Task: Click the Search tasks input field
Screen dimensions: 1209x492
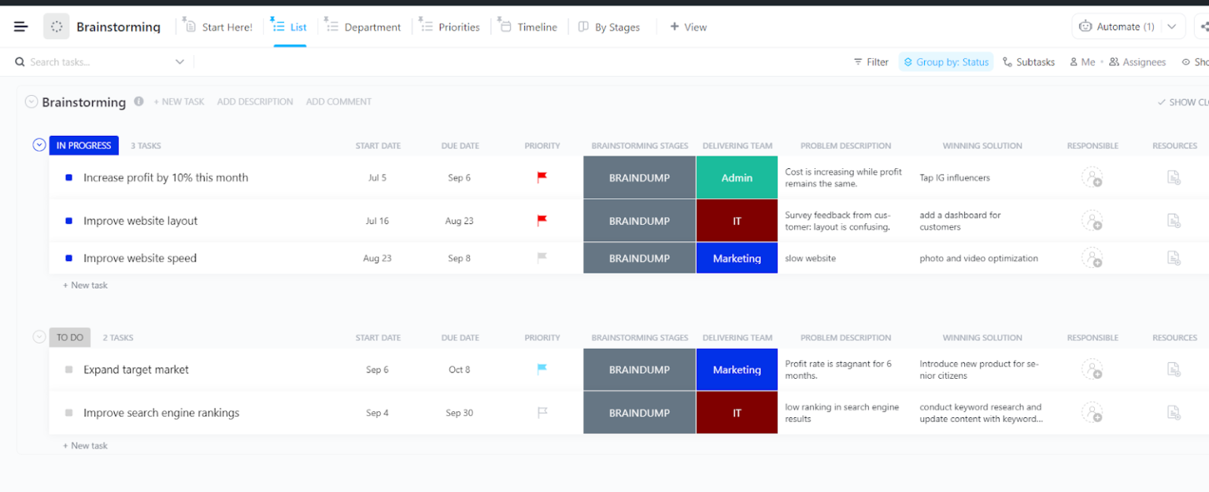Action: 94,61
